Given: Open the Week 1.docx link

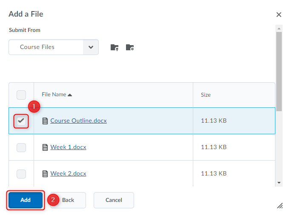Looking at the screenshot, I should pyautogui.click(x=68, y=147).
